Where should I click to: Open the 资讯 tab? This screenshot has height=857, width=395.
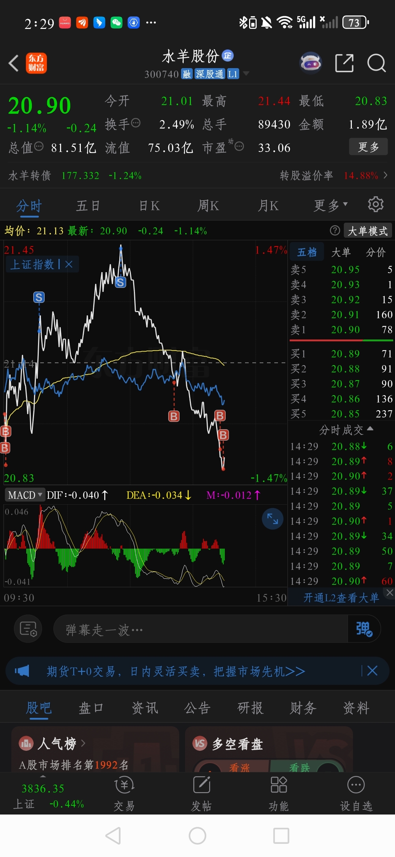pos(145,708)
